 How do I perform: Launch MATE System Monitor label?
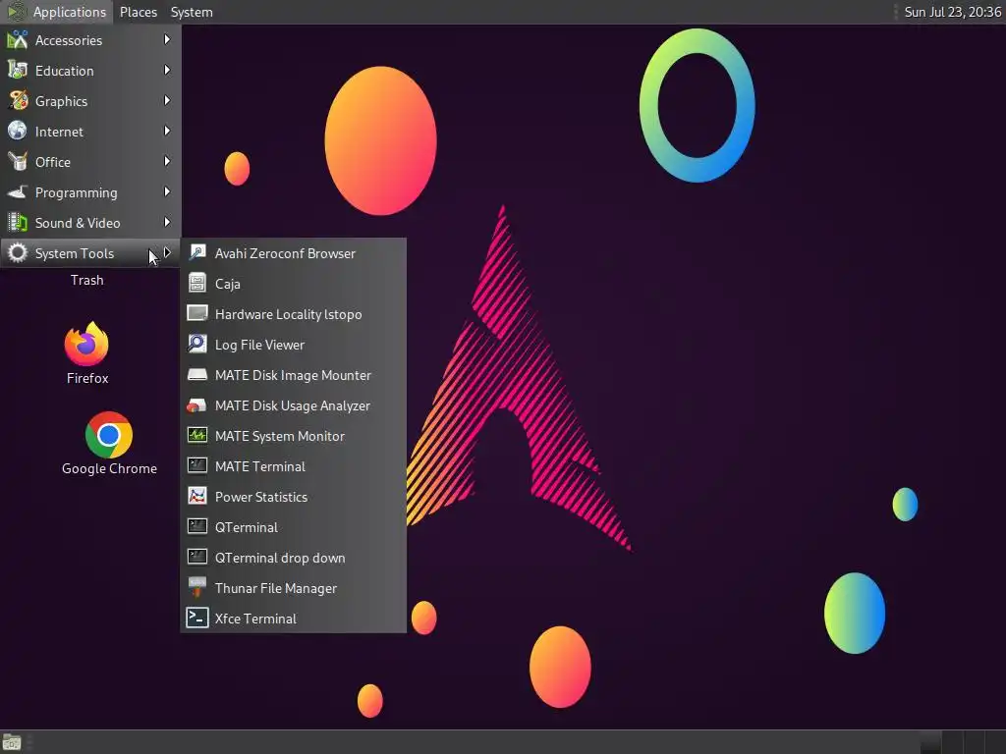point(280,436)
